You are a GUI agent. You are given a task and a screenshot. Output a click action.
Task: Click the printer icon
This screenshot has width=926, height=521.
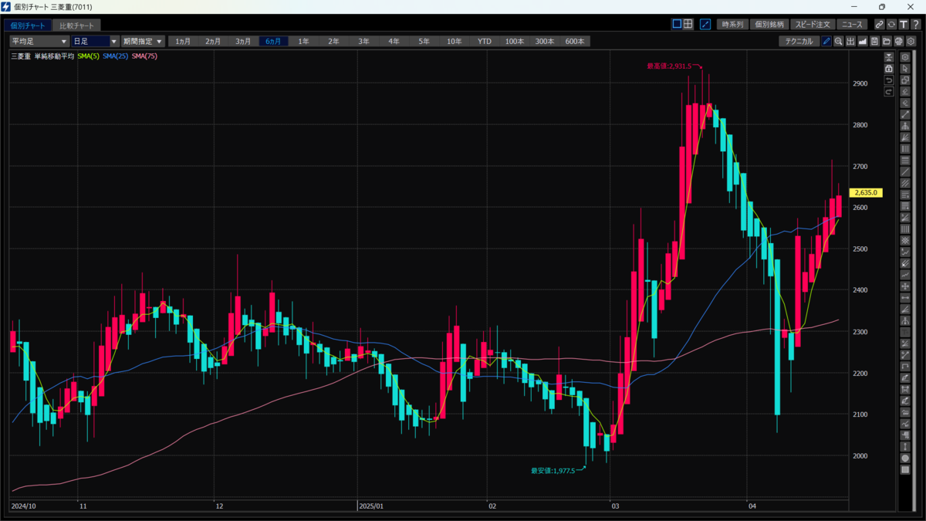[x=899, y=41]
